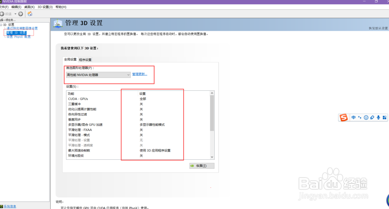Click the 使用 3D 应用程序设置 value
389x209 pixels.
(x=155, y=150)
